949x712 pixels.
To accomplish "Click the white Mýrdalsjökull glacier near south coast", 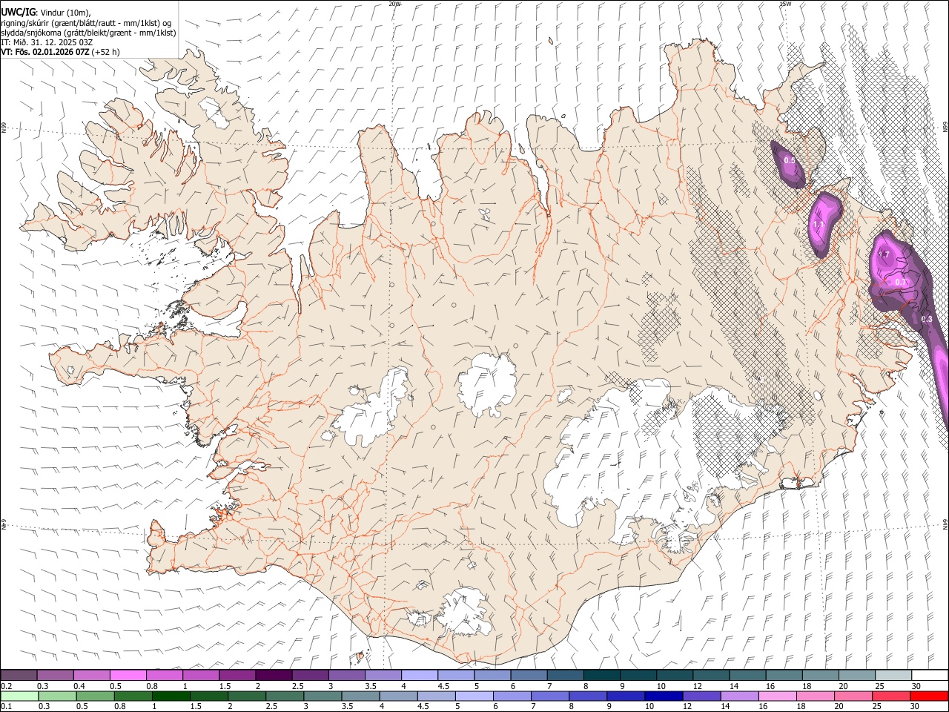I will 465,610.
